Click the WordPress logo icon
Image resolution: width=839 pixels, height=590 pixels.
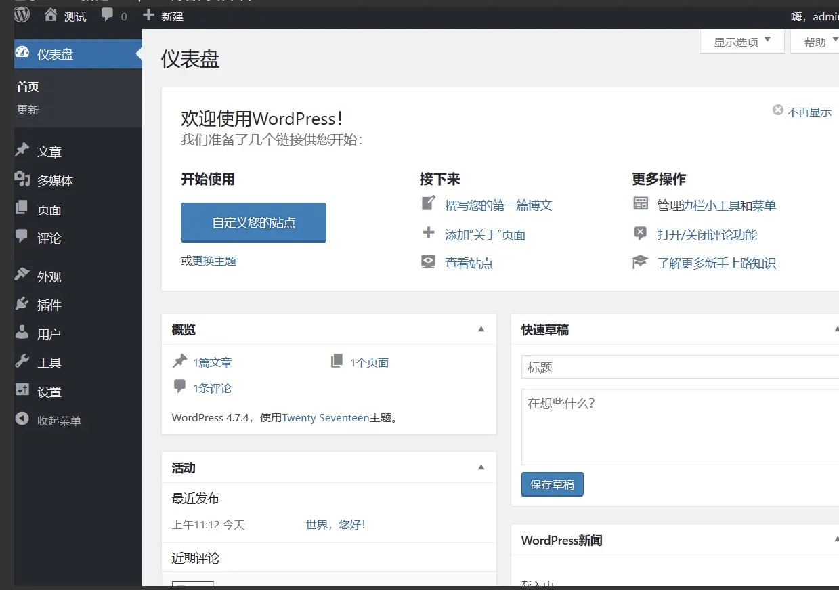(x=22, y=15)
